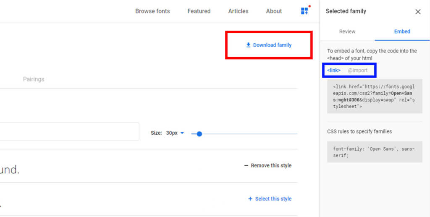The height and width of the screenshot is (217, 430).
Task: Navigate to Articles
Action: click(x=238, y=11)
